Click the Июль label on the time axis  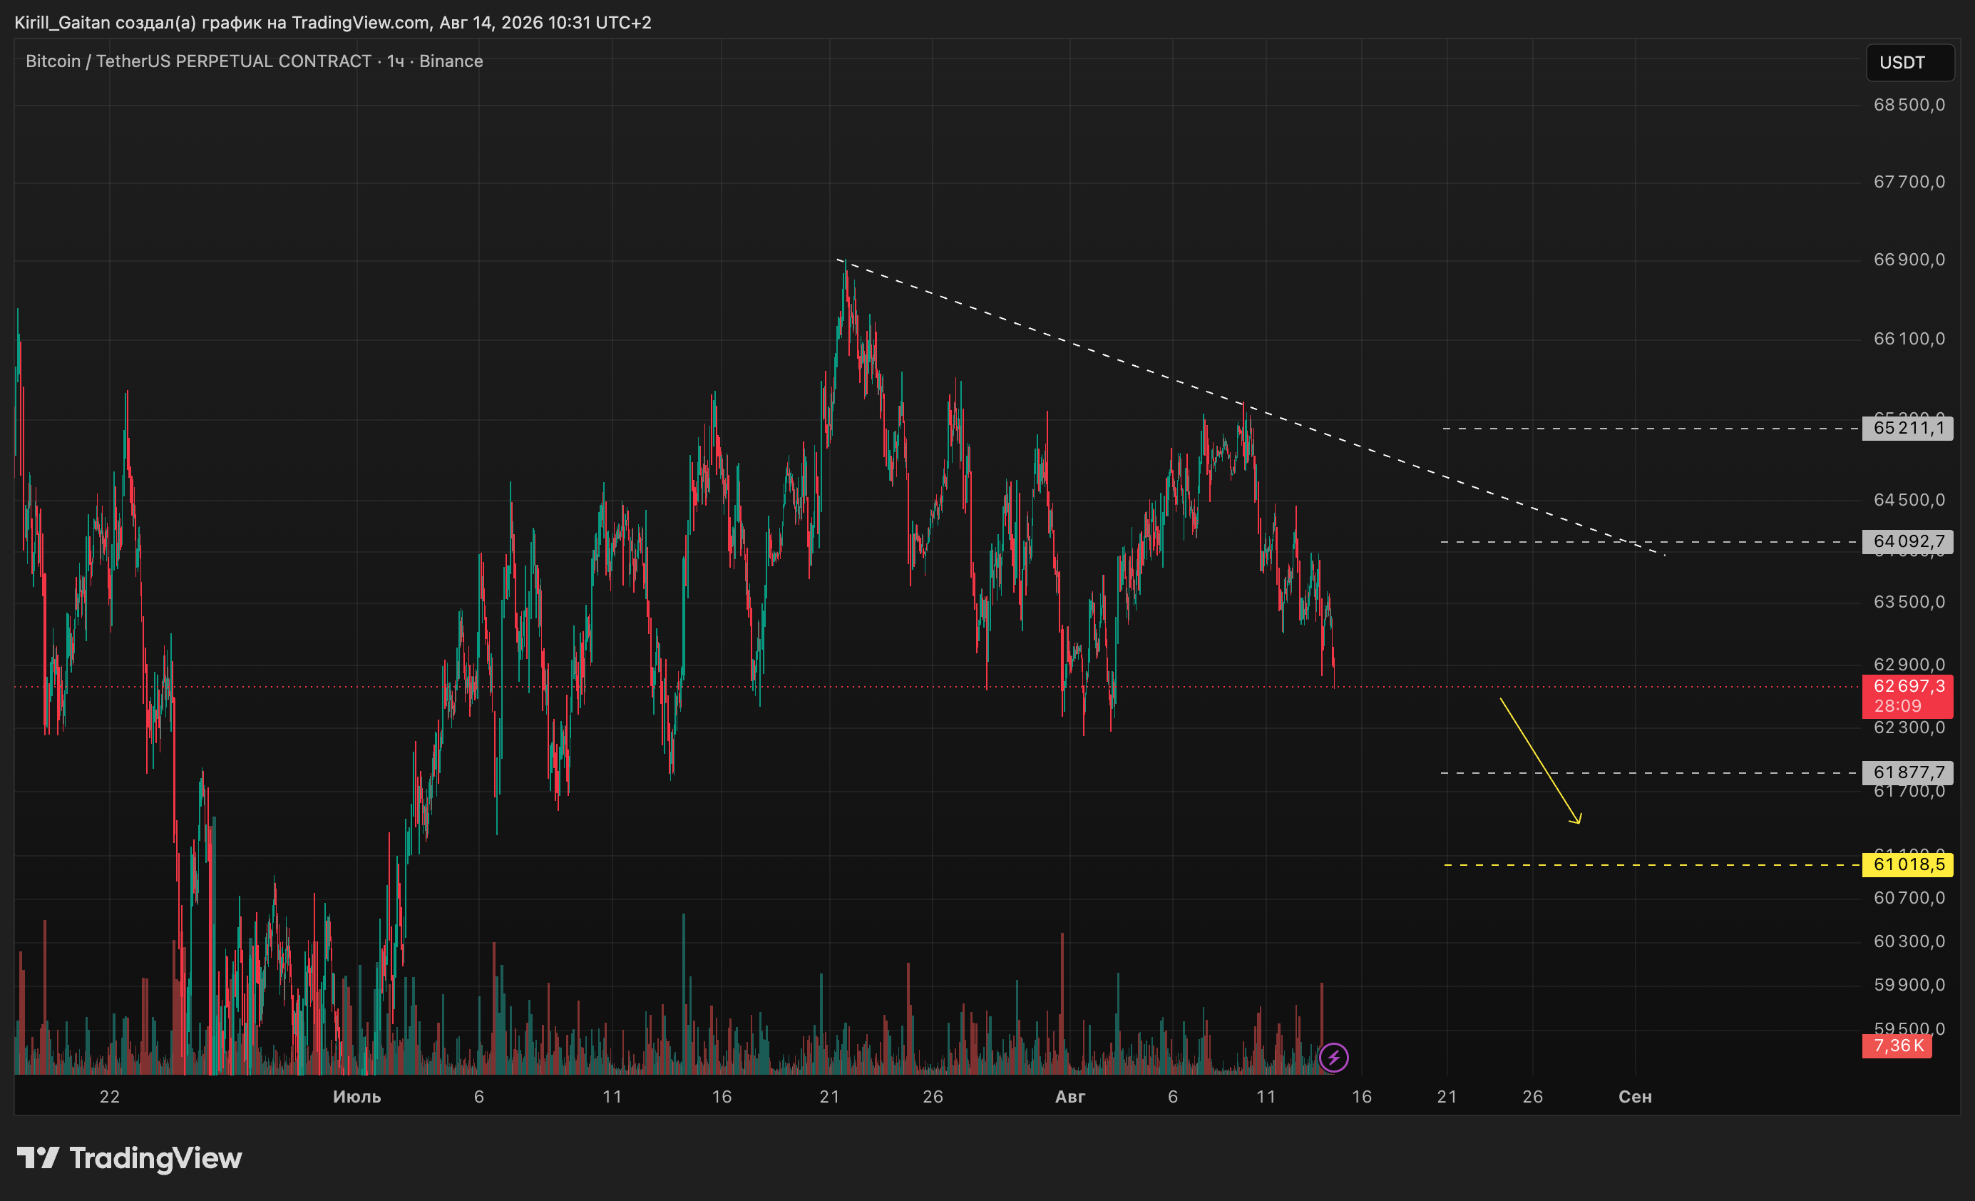[x=356, y=1097]
